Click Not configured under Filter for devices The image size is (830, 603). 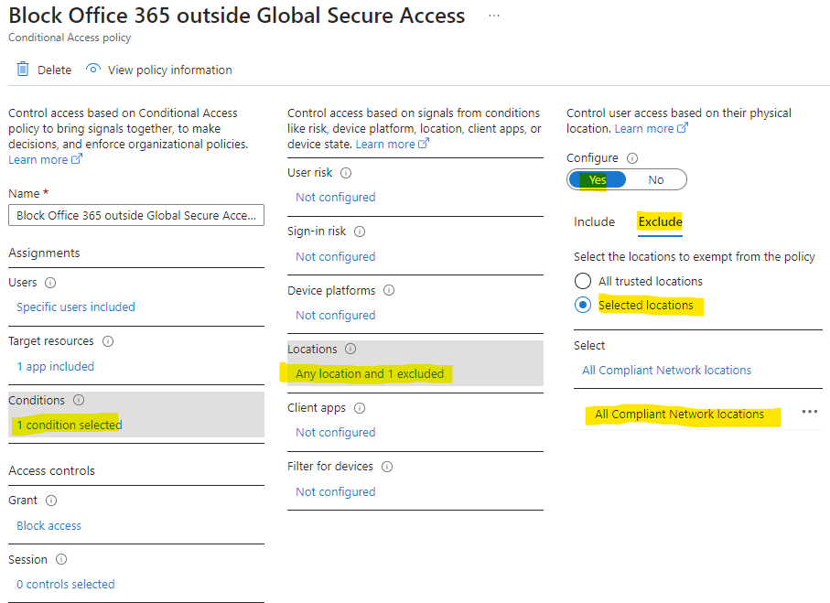tap(336, 491)
